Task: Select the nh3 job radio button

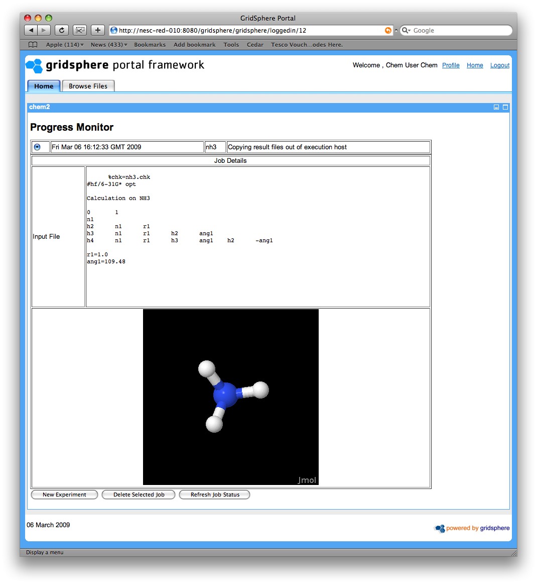Action: 37,147
